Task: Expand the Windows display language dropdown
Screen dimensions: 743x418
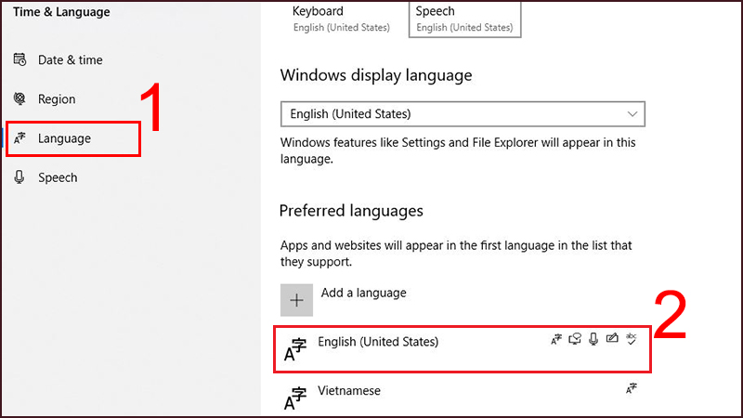Action: coord(462,114)
